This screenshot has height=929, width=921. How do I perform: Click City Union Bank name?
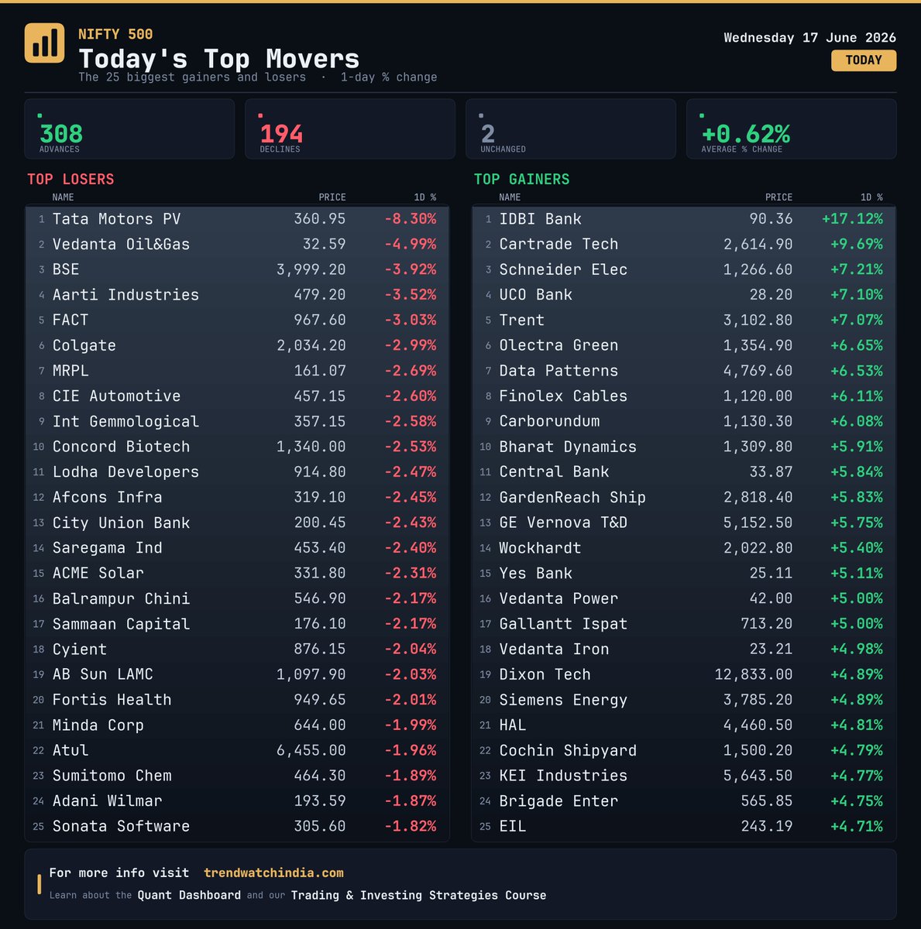click(x=121, y=523)
